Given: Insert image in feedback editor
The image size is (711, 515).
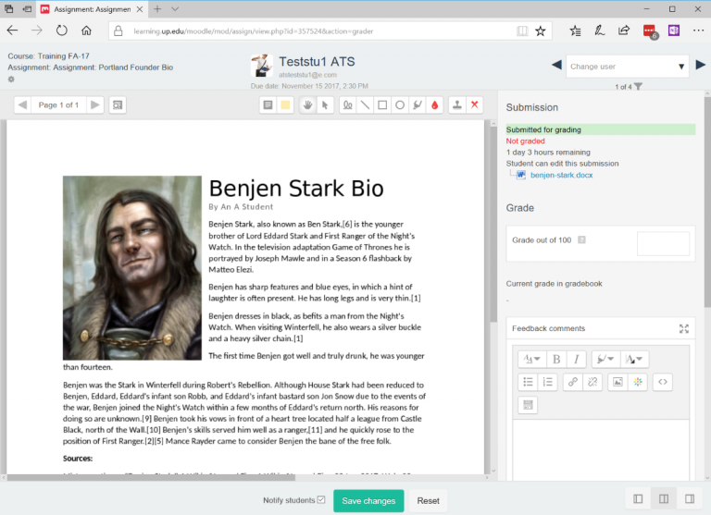Looking at the screenshot, I should (x=618, y=382).
